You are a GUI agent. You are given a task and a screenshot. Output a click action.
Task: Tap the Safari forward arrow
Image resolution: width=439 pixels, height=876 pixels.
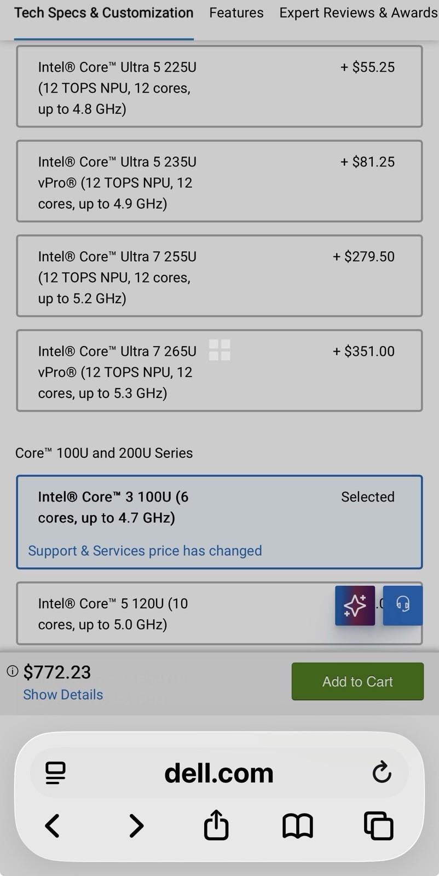pyautogui.click(x=136, y=826)
